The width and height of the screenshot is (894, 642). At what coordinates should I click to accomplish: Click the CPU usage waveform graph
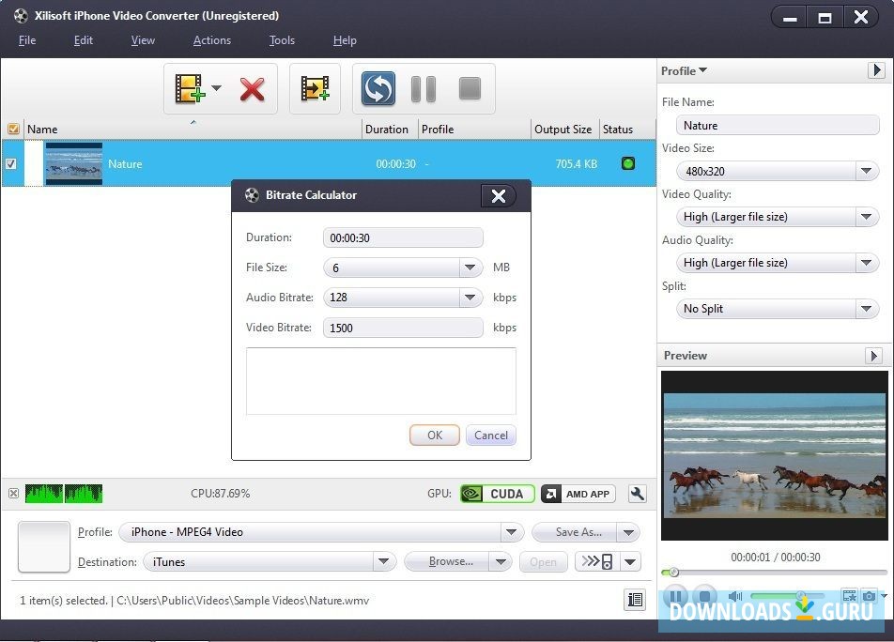pos(63,494)
